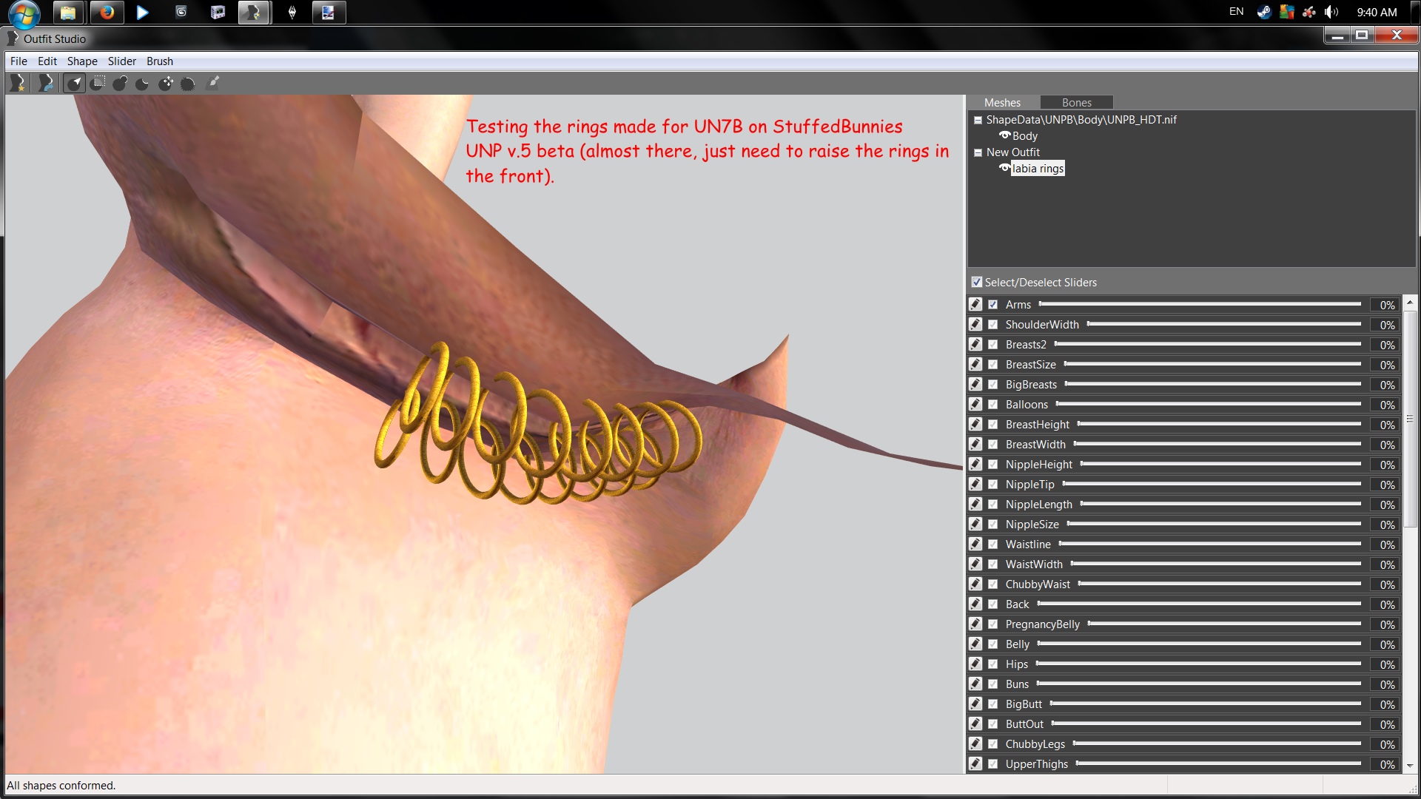Switch to the Meshes tab
1421x799 pixels.
point(1003,103)
